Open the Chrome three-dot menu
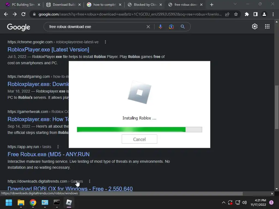The height and width of the screenshot is (209, 279). [x=273, y=14]
